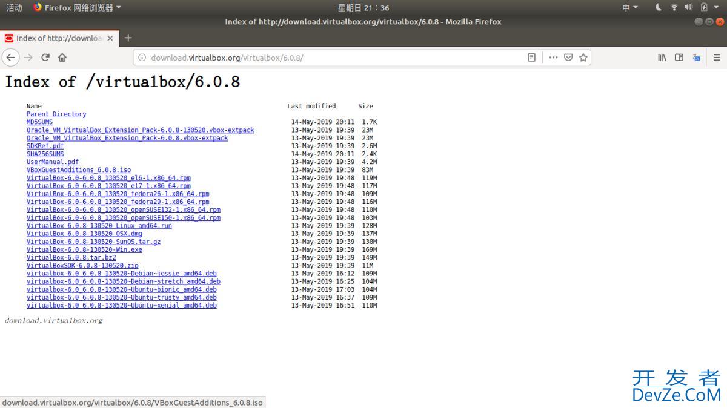Image resolution: width=727 pixels, height=408 pixels.
Task: Open UserManual.pdf link
Action: click(53, 162)
